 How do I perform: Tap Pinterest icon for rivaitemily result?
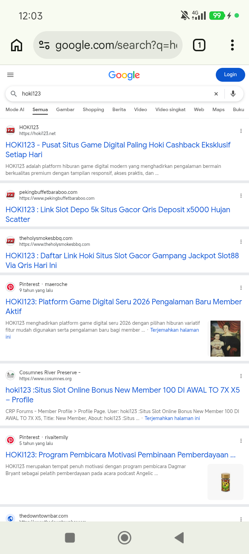pyautogui.click(x=10, y=440)
